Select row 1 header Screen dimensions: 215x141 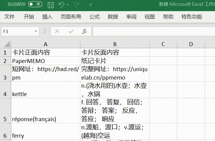(5, 52)
